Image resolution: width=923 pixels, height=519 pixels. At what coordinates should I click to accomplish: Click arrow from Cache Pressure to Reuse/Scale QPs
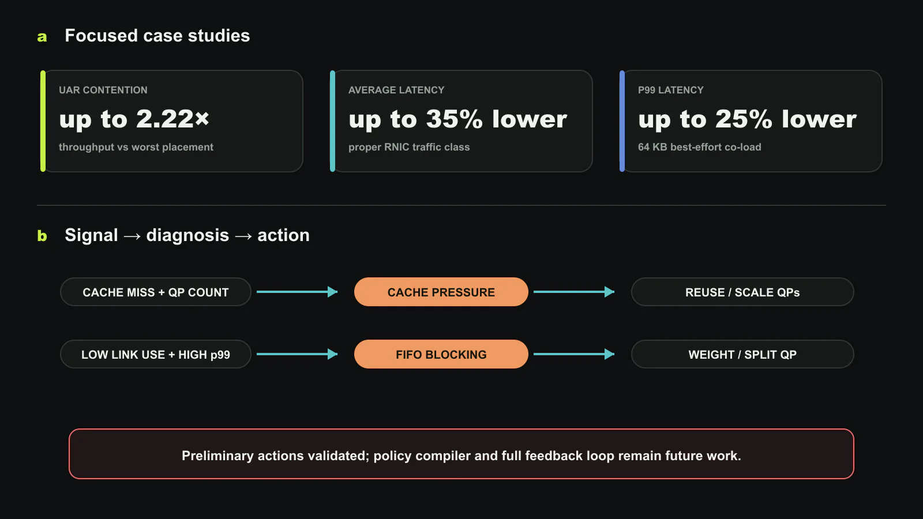pos(574,292)
